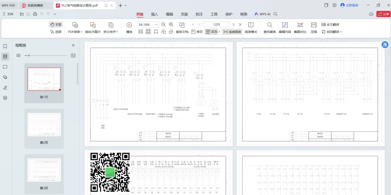391x195 pixels.
Task: Click the search magnifier beside WPS AI
Action: coord(276,14)
